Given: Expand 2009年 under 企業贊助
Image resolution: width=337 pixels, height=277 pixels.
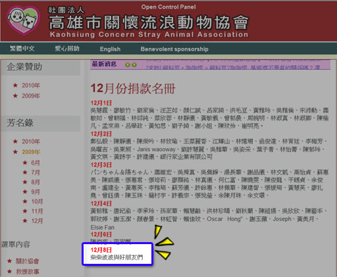Looking at the screenshot, I should [31, 96].
